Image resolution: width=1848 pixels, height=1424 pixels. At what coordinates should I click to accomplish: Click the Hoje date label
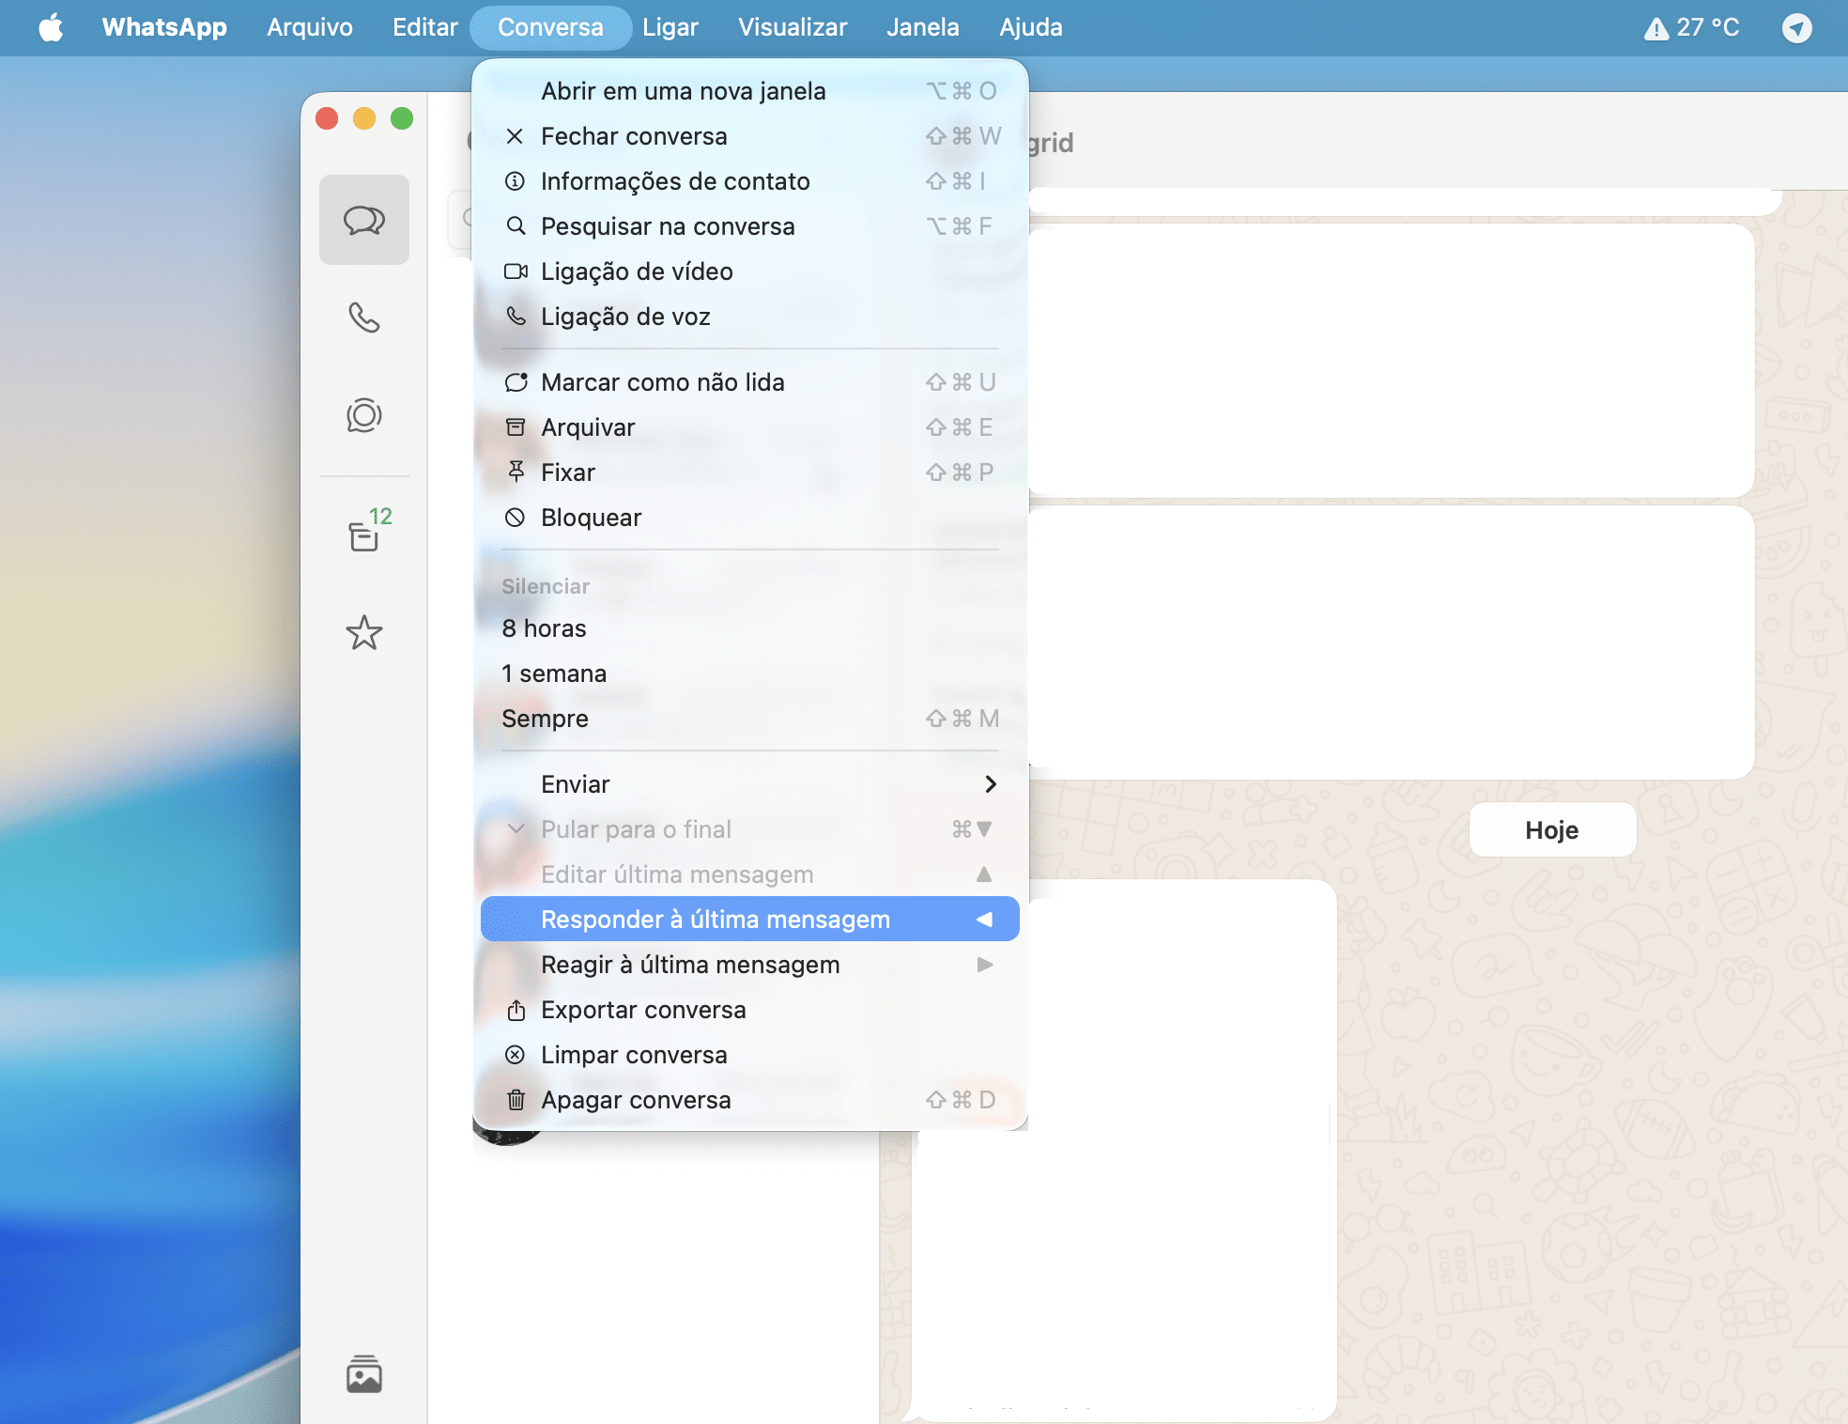pyautogui.click(x=1551, y=830)
